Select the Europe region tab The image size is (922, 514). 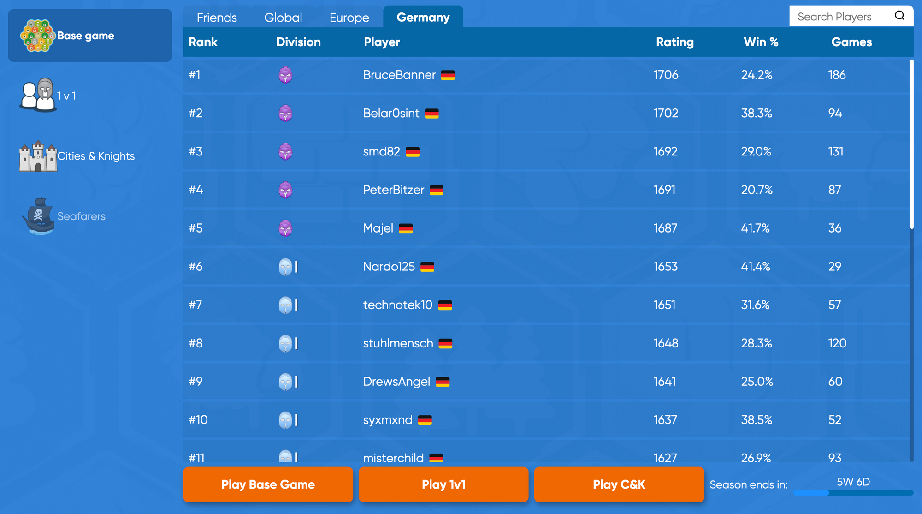[349, 17]
